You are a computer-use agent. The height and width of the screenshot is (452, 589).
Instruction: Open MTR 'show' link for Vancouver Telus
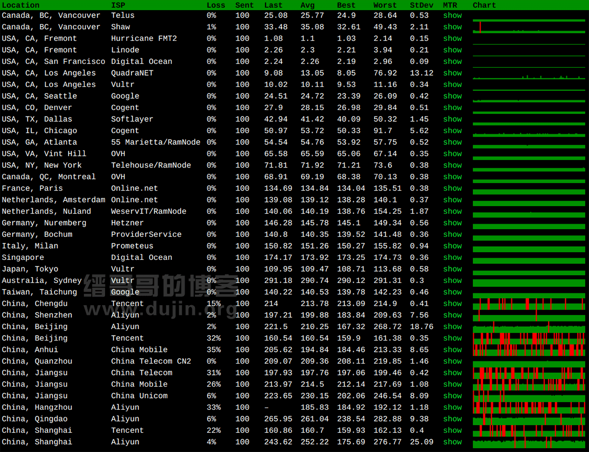pos(452,15)
